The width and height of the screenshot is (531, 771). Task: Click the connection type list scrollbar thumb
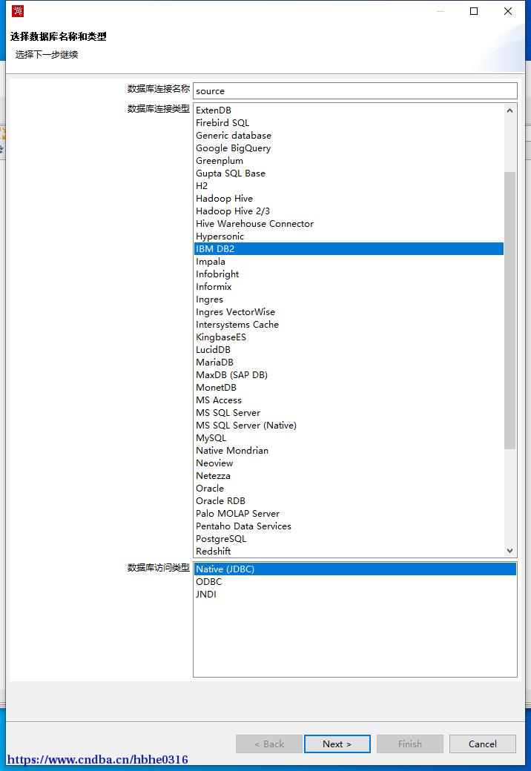pos(509,311)
